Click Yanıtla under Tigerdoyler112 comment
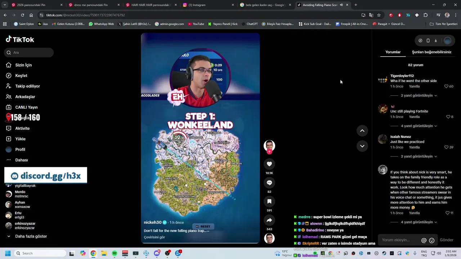This screenshot has width=461, height=259. pyautogui.click(x=414, y=86)
